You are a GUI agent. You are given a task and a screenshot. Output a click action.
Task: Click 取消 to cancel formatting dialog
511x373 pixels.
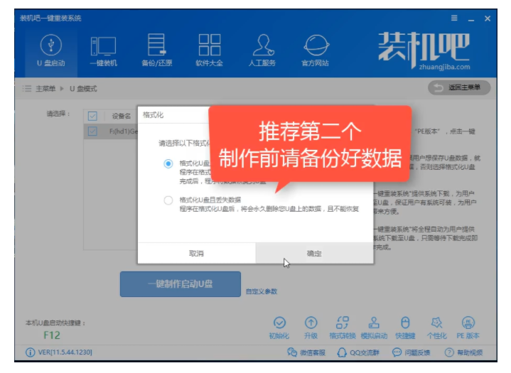196,254
